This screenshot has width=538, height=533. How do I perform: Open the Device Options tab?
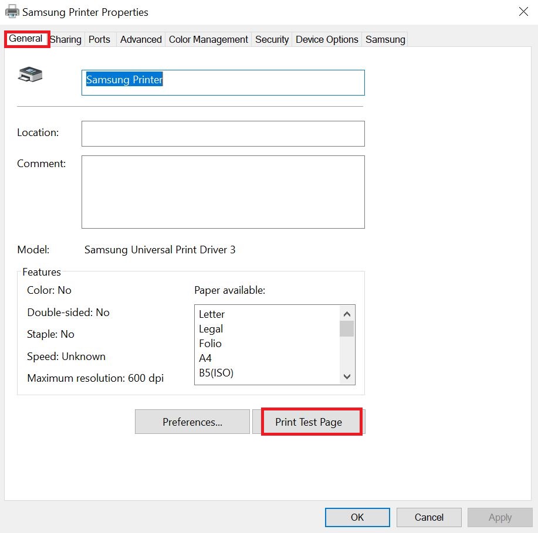pyautogui.click(x=327, y=39)
